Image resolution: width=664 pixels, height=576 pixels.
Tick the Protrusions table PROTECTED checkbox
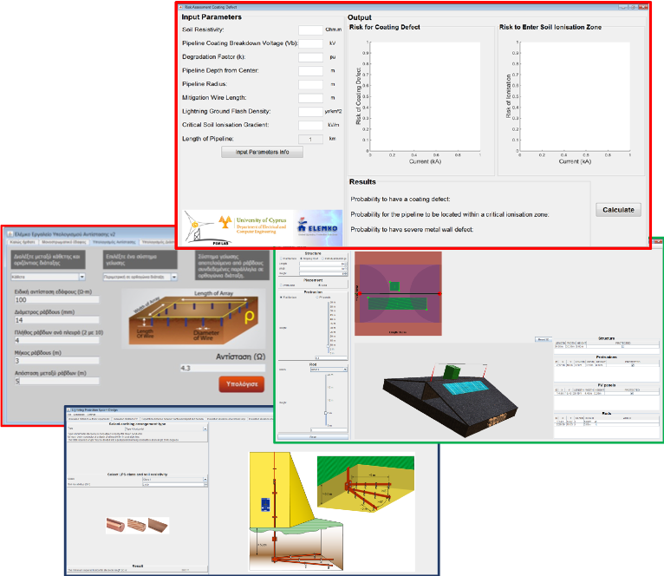click(631, 366)
